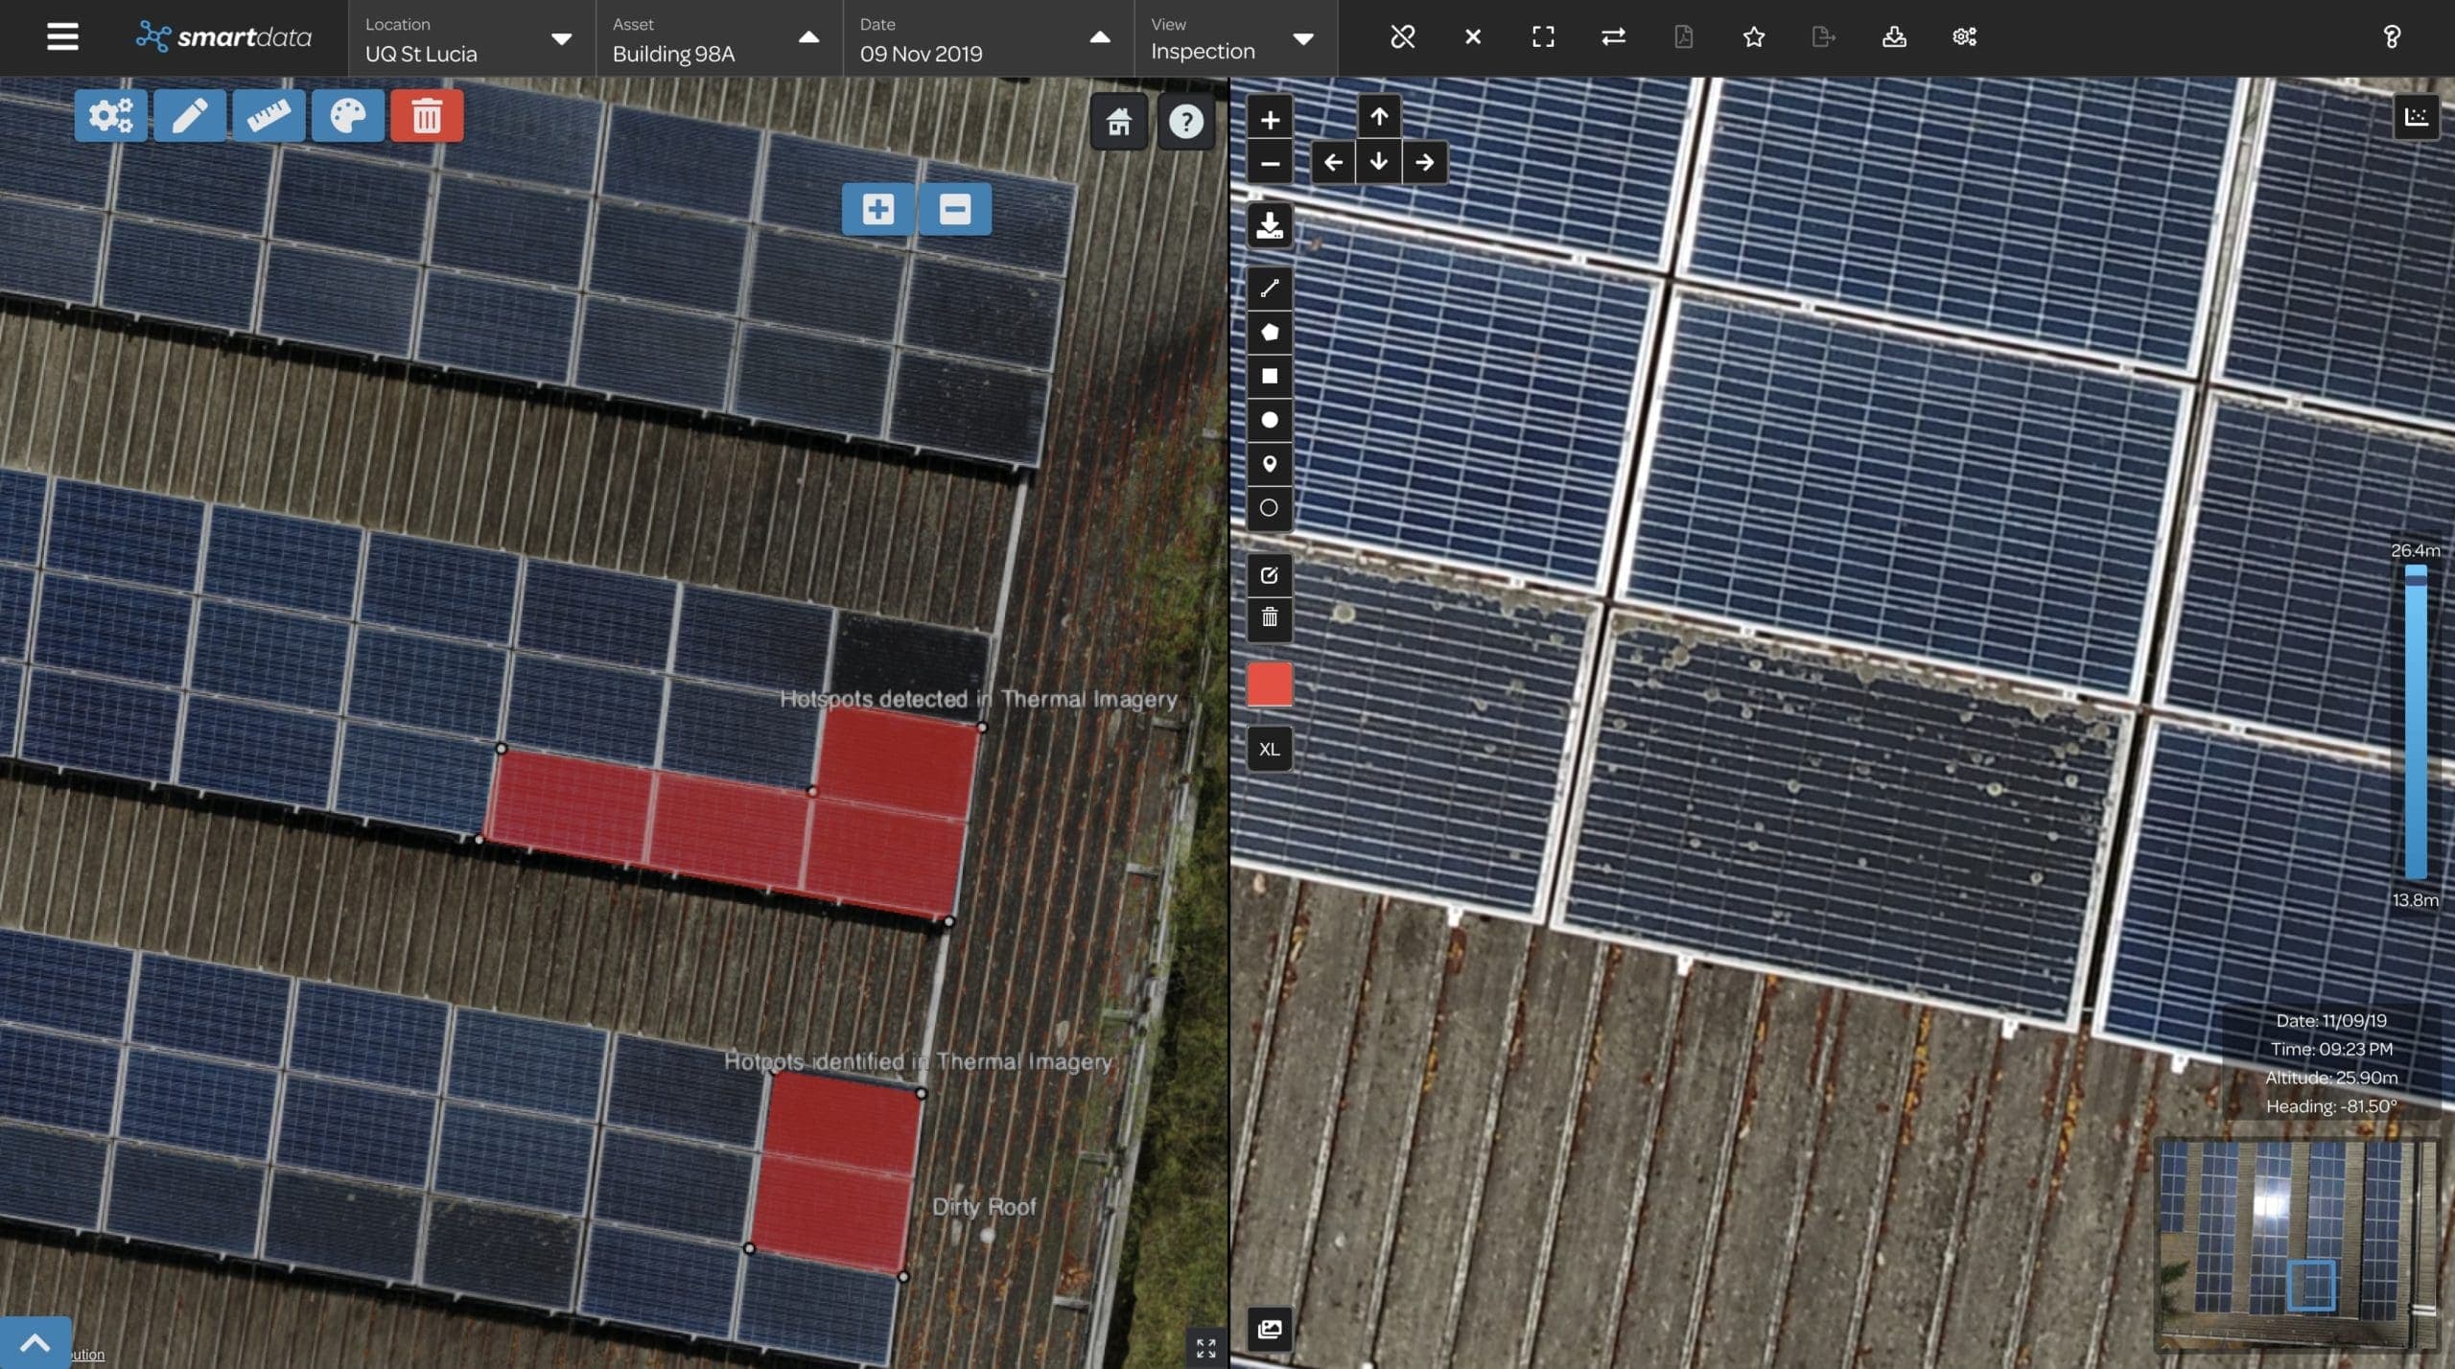
Task: Open the color palette tool in left pane
Action: coord(347,115)
